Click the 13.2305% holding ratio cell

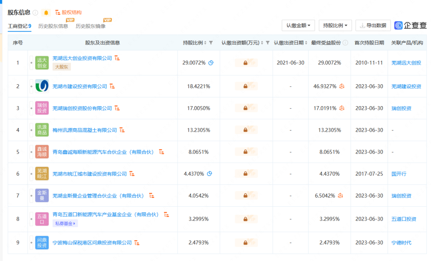[x=198, y=130]
